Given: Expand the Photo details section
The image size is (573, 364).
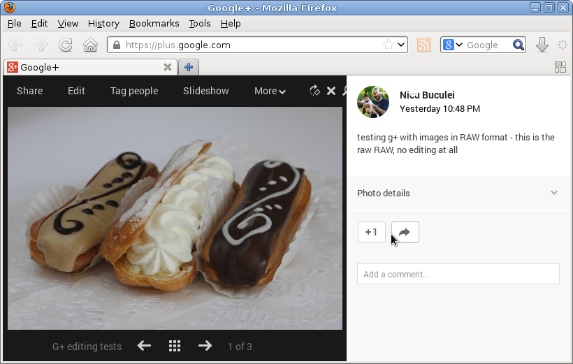Looking at the screenshot, I should [x=458, y=193].
